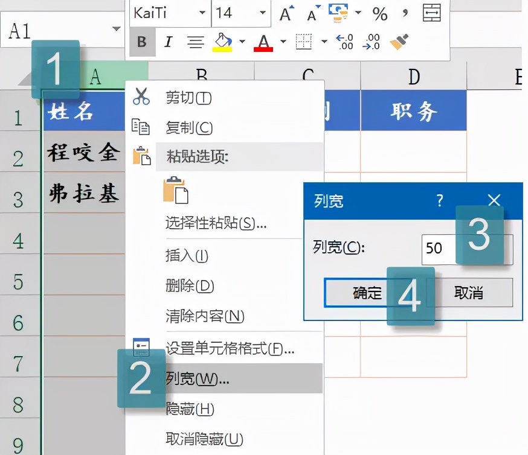Click the cell containing 弗拉基
The width and height of the screenshot is (528, 455).
click(x=84, y=192)
